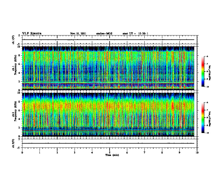Click the 'station=MOS' header label
Image resolution: width=222 pixels, height=171 pixels.
(104, 34)
